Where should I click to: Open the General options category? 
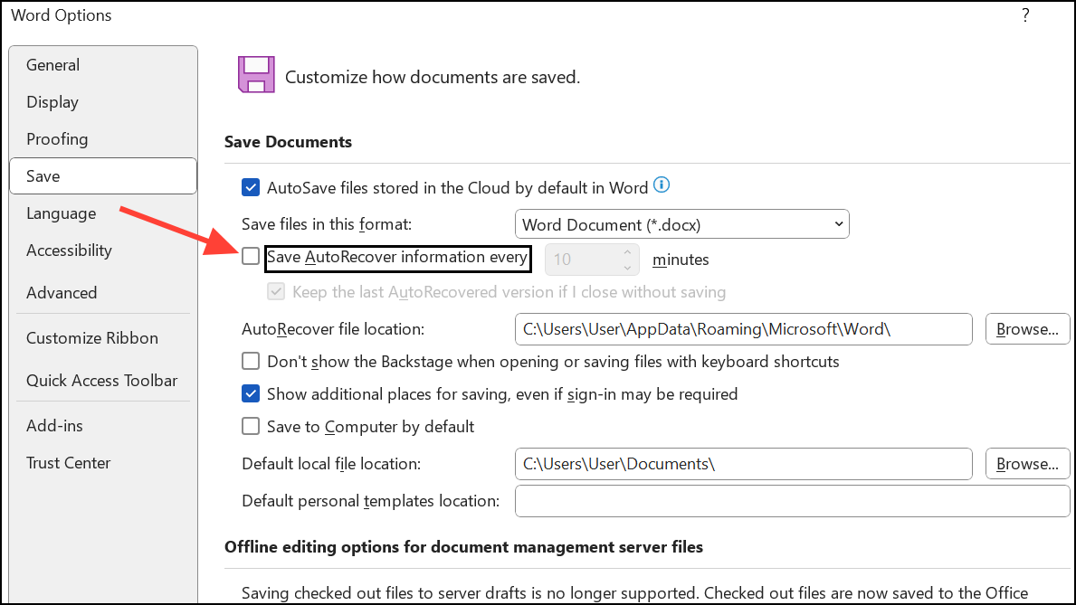click(x=52, y=65)
